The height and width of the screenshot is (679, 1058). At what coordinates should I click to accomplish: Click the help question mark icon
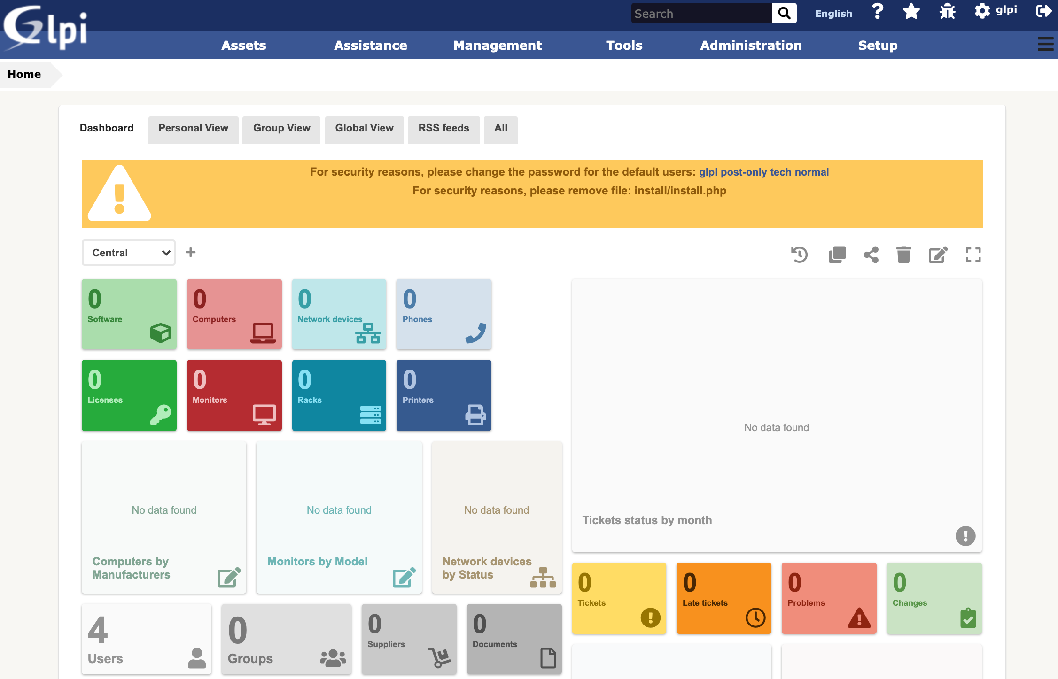coord(877,11)
